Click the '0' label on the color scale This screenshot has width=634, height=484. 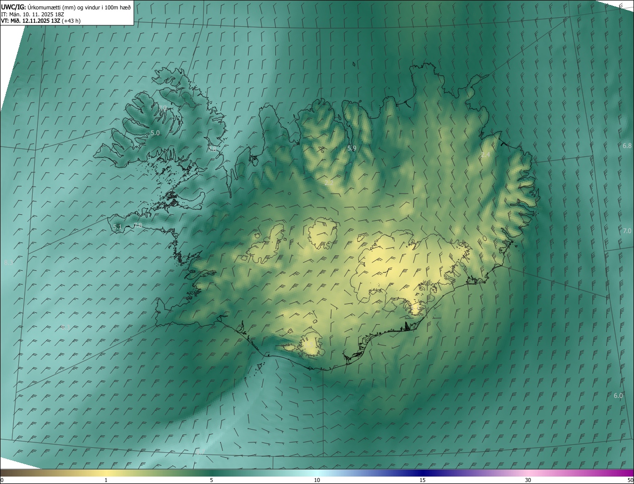(2, 481)
